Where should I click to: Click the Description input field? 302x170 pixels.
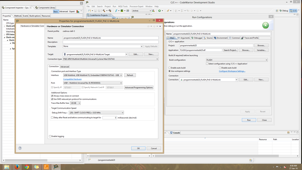tap(111, 42)
